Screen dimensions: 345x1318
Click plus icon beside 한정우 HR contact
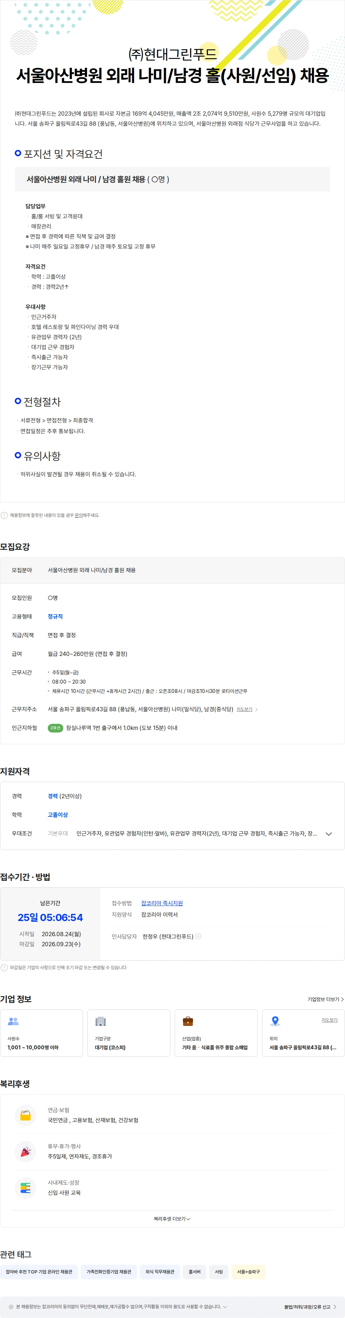pyautogui.click(x=198, y=936)
